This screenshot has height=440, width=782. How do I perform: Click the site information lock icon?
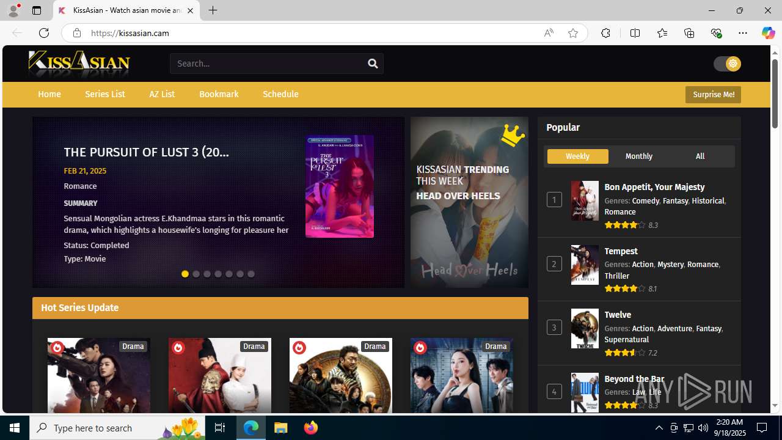pyautogui.click(x=76, y=33)
